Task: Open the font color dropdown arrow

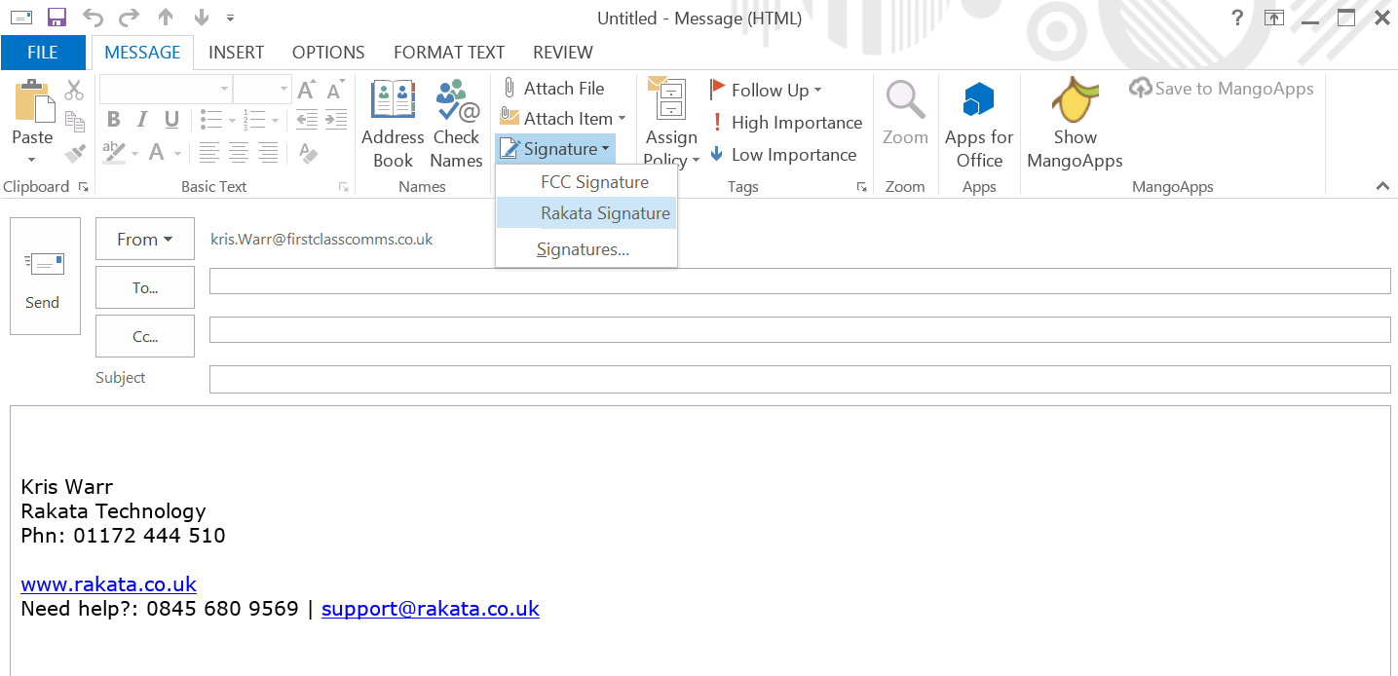Action: coord(178,153)
